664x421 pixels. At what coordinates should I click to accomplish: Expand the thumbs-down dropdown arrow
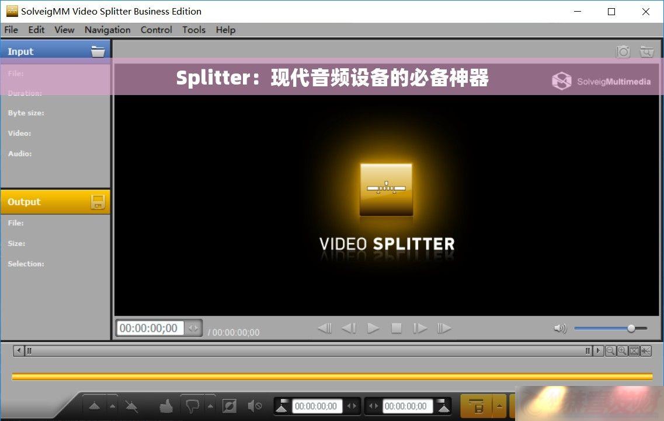click(x=210, y=406)
